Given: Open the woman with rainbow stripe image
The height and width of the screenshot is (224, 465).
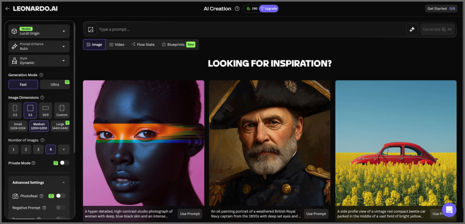Looking at the screenshot, I should pos(143,143).
